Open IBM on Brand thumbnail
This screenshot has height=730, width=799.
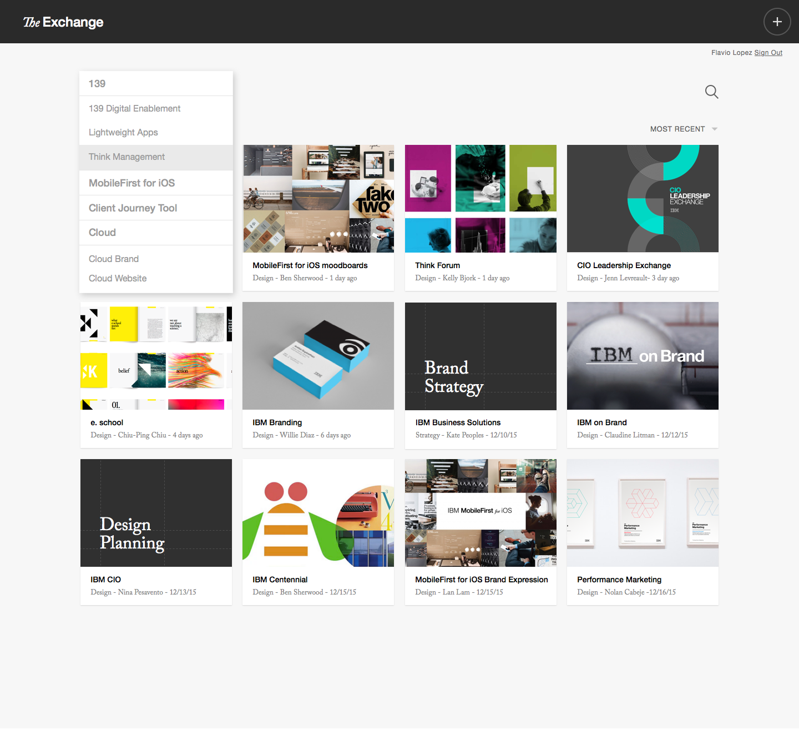643,356
